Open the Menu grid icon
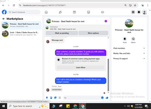 tap(133, 12)
